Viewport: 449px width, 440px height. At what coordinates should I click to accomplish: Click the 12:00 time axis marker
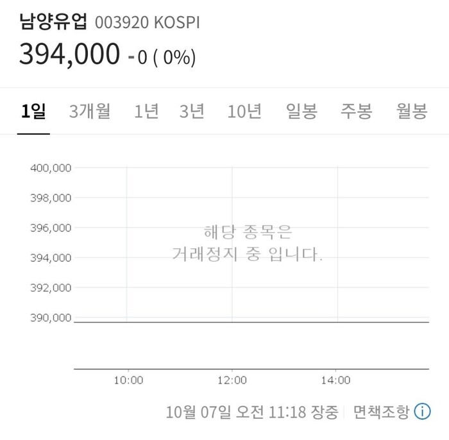point(232,380)
